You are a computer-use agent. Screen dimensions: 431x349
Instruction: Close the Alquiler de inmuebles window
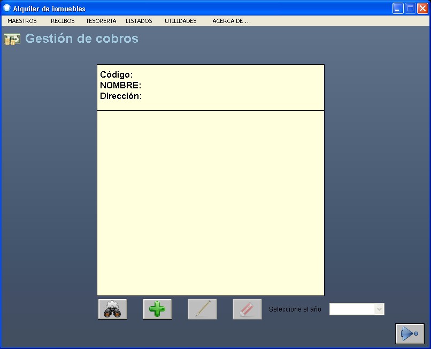[x=422, y=9]
